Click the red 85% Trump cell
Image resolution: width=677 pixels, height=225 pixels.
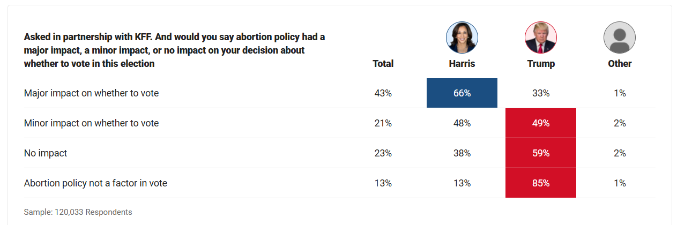pyautogui.click(x=541, y=183)
